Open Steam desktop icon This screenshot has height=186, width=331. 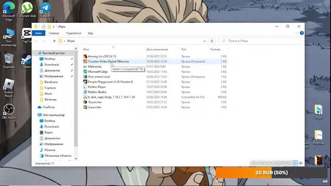coord(27,61)
